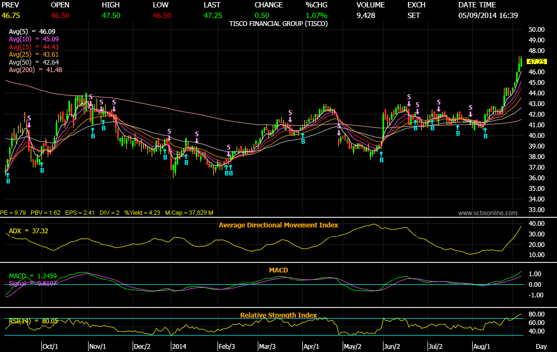Screen dimensions: 557x352
Task: Click the PREV header label
Action: point(10,5)
